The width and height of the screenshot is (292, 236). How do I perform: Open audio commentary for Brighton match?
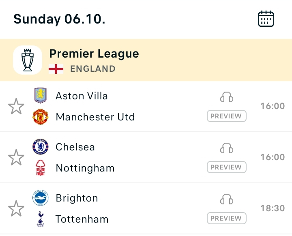click(227, 199)
